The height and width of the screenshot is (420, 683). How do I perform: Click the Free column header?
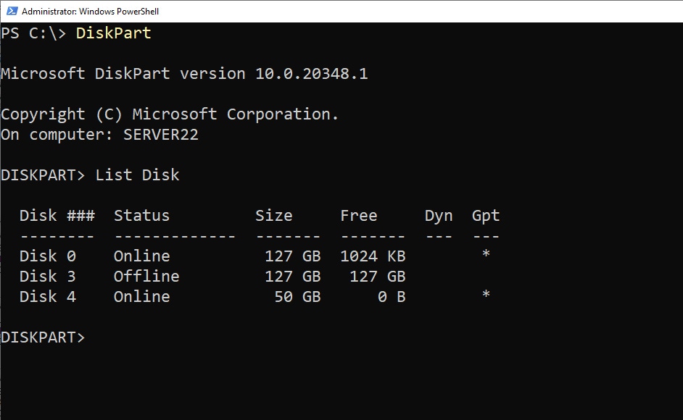358,216
